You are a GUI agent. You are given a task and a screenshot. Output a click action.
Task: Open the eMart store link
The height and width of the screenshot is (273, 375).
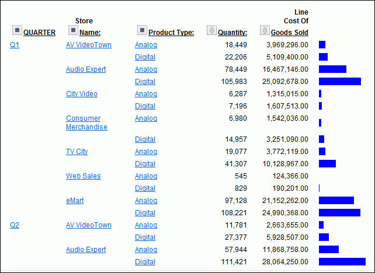pos(75,201)
